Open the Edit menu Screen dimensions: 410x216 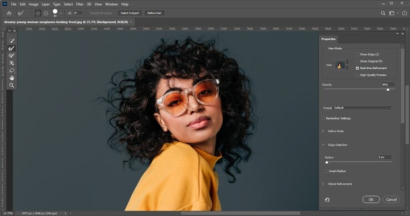pyautogui.click(x=23, y=4)
